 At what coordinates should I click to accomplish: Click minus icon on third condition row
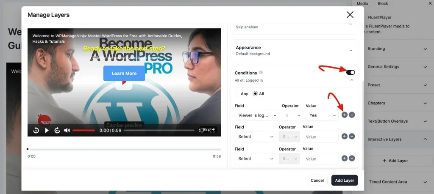(x=352, y=158)
